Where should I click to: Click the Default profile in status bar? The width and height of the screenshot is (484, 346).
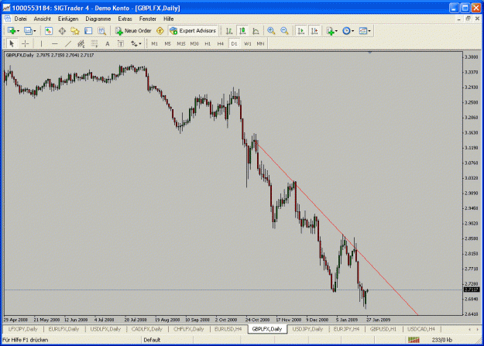coord(152,340)
